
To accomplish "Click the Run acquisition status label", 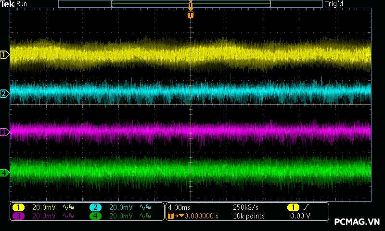I will [22, 4].
